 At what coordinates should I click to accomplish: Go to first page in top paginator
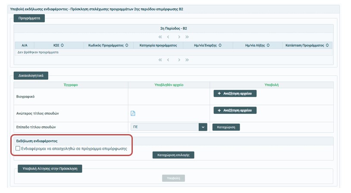coord(160,37)
